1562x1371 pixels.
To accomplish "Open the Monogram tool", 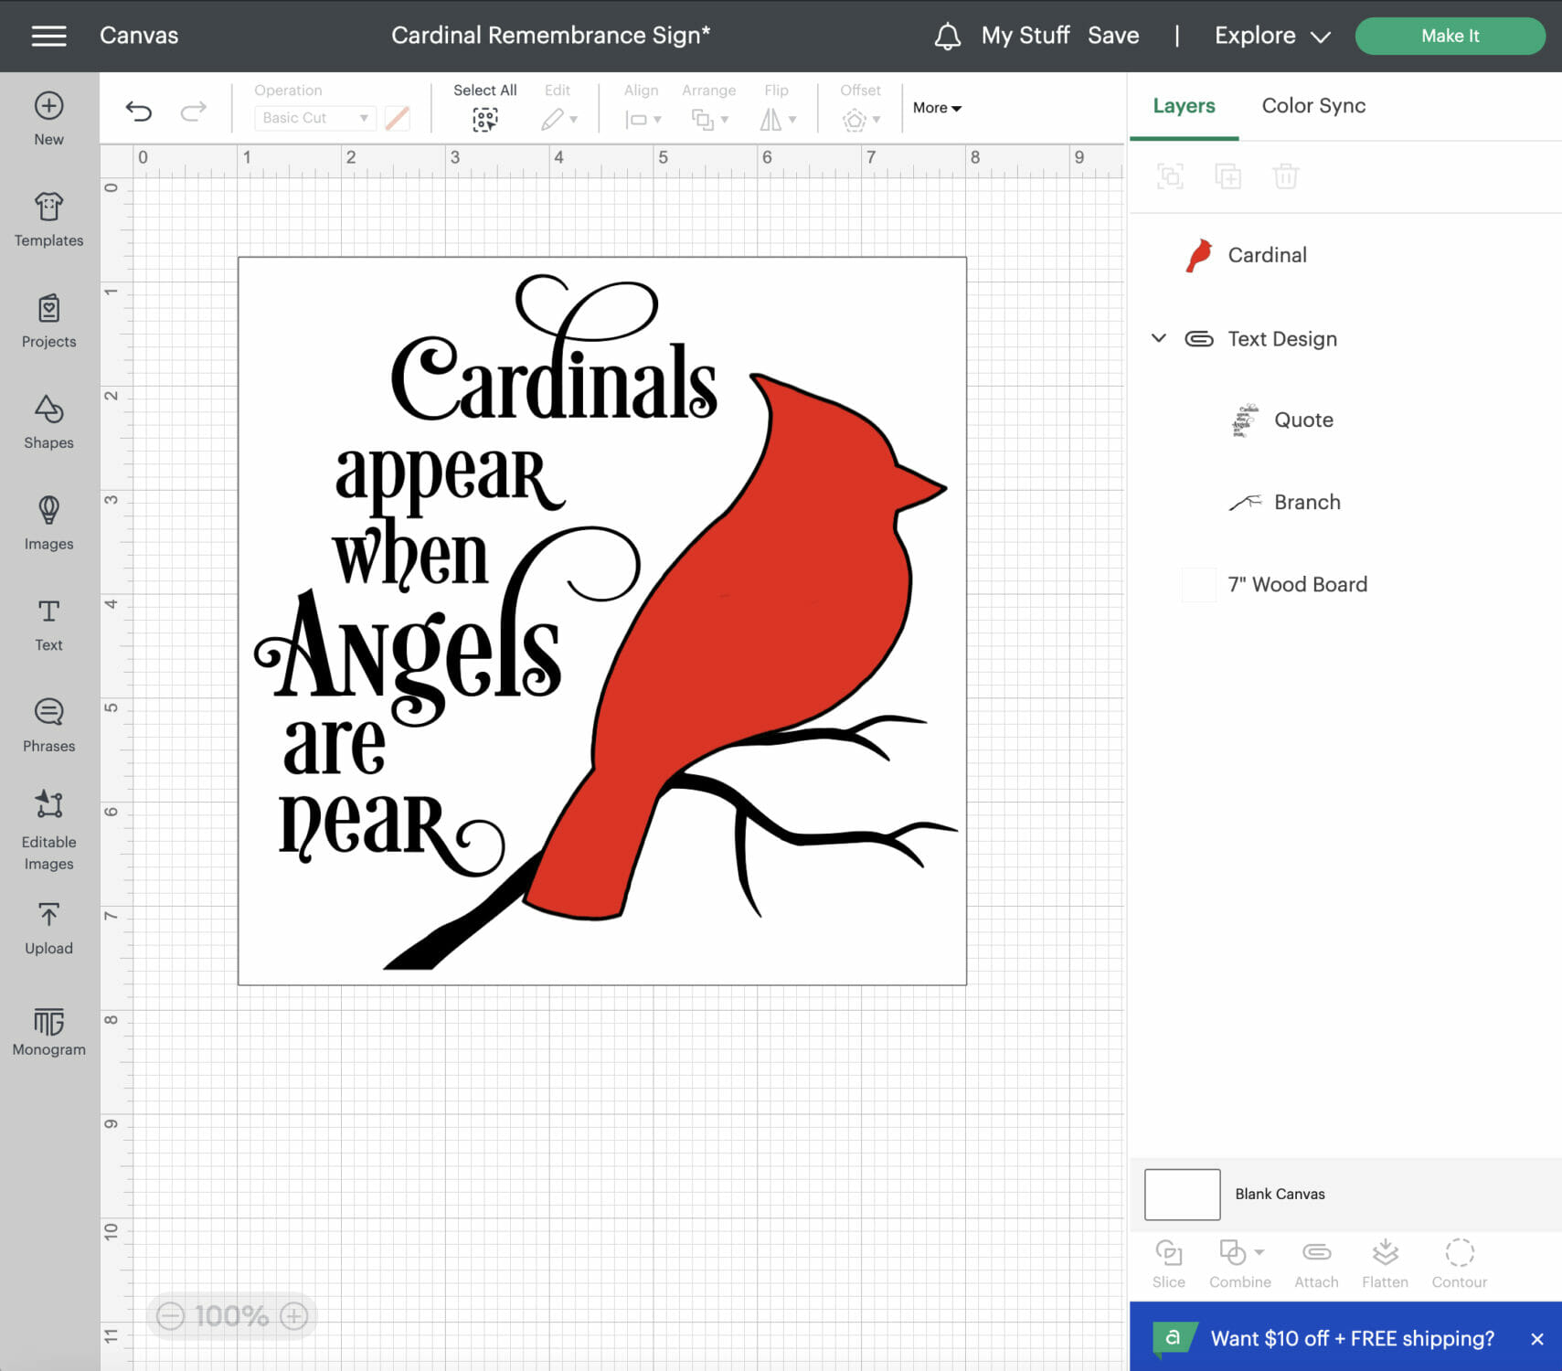I will [48, 1031].
